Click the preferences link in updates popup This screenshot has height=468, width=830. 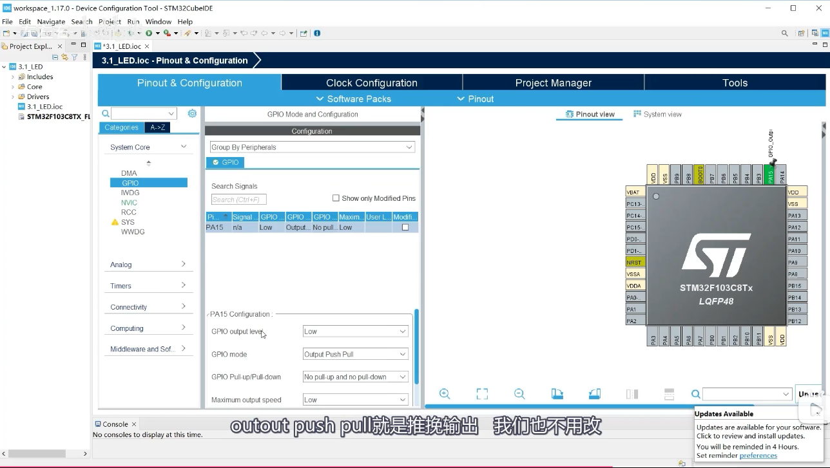tap(758, 456)
